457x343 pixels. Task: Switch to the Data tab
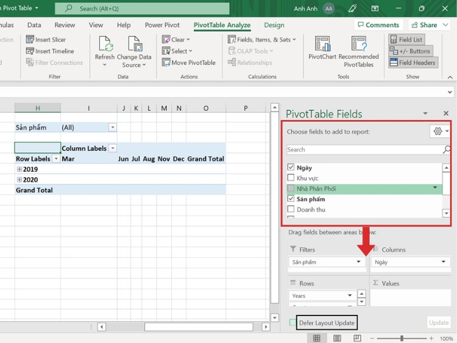[x=34, y=25]
